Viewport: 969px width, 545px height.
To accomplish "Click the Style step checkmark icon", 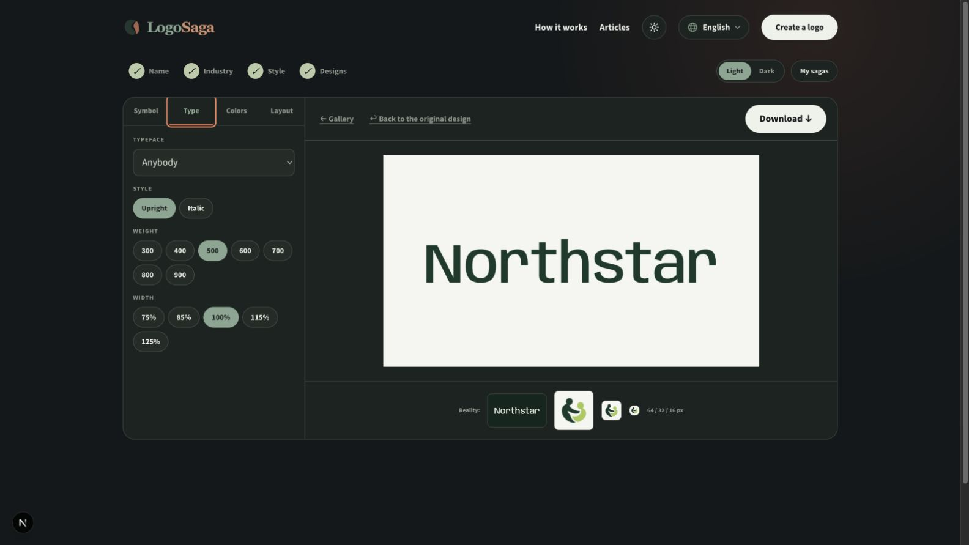I will tap(255, 71).
